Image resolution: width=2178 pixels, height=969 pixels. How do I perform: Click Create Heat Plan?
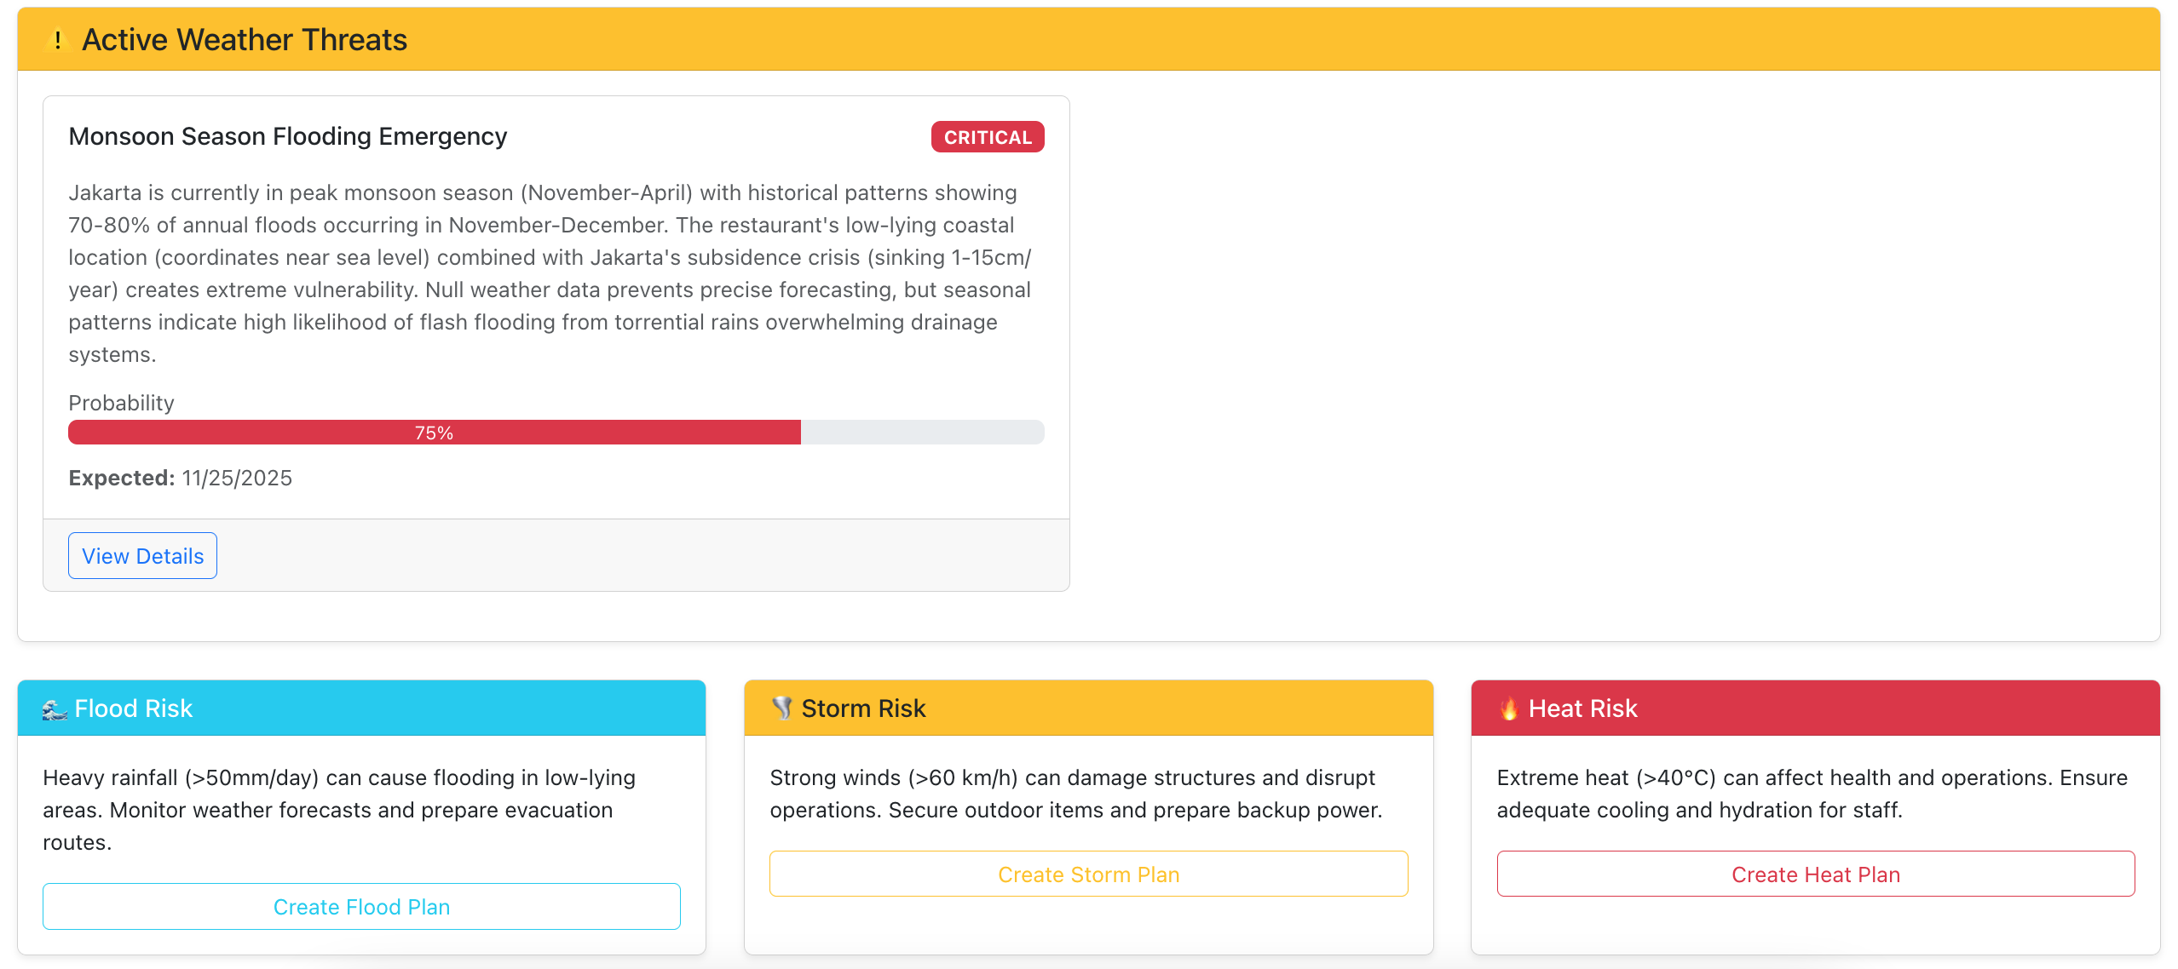[x=1815, y=874]
